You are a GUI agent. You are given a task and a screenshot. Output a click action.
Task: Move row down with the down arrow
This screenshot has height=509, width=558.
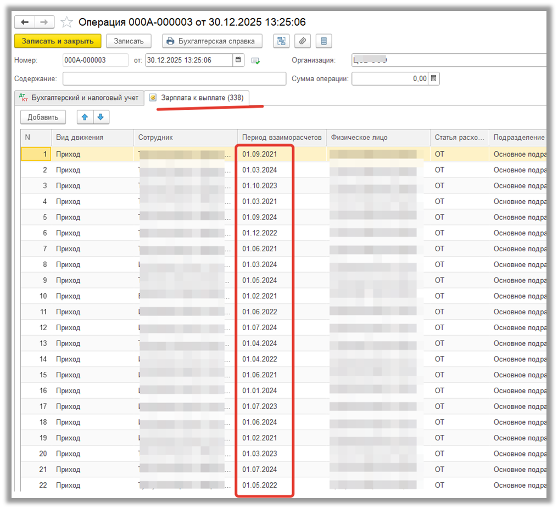(x=101, y=117)
